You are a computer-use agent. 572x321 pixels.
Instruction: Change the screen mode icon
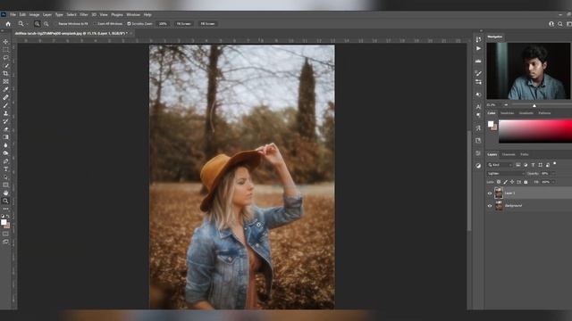[x=5, y=242]
